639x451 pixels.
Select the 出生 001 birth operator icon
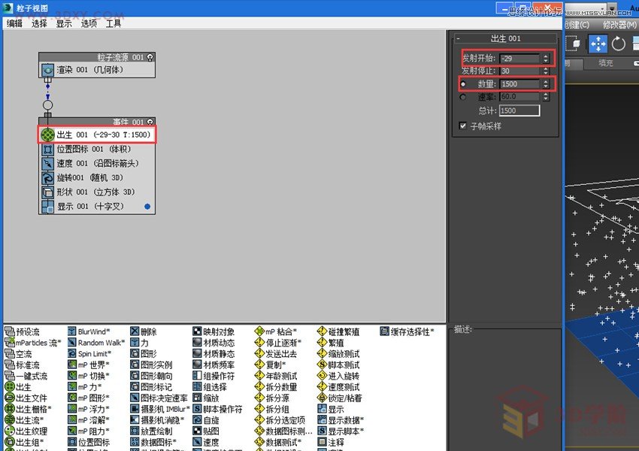pyautogui.click(x=47, y=135)
